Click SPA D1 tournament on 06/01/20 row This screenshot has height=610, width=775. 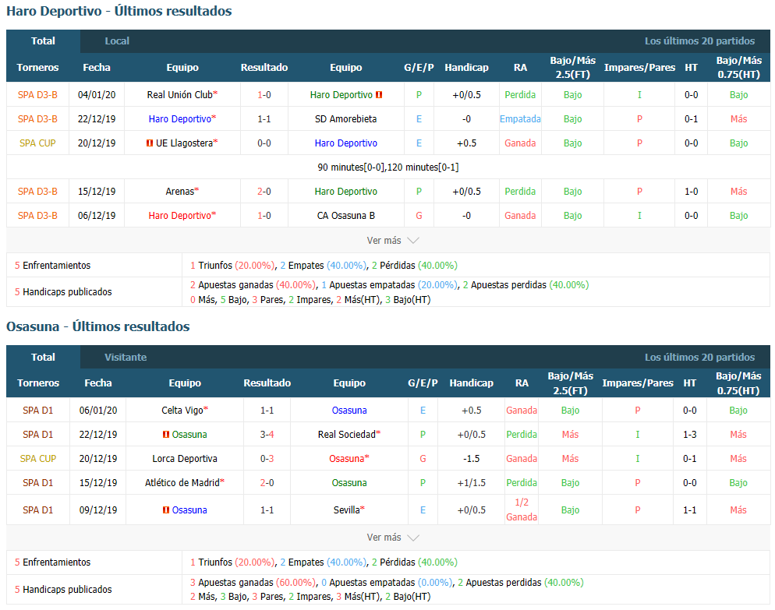pyautogui.click(x=38, y=411)
